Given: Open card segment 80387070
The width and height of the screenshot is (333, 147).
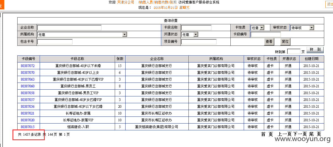Looking at the screenshot, I should [x=27, y=73].
